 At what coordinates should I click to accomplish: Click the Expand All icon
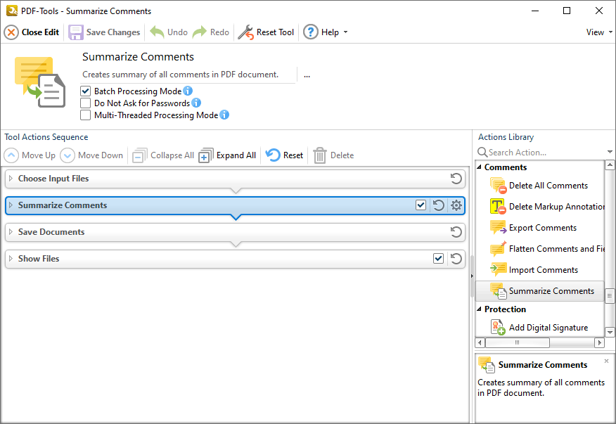tap(206, 155)
